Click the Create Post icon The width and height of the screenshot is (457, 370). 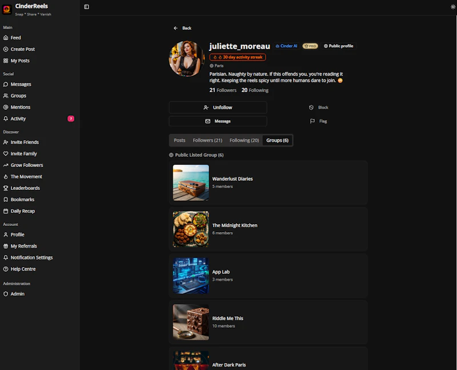point(6,49)
